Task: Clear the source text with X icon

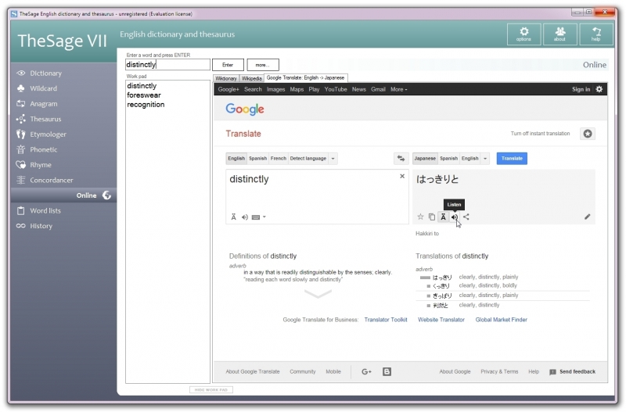Action: 402,176
